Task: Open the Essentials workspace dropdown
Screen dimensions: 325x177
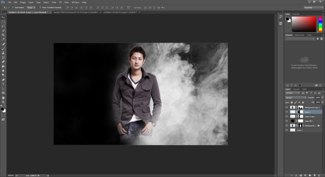Action: [x=313, y=7]
